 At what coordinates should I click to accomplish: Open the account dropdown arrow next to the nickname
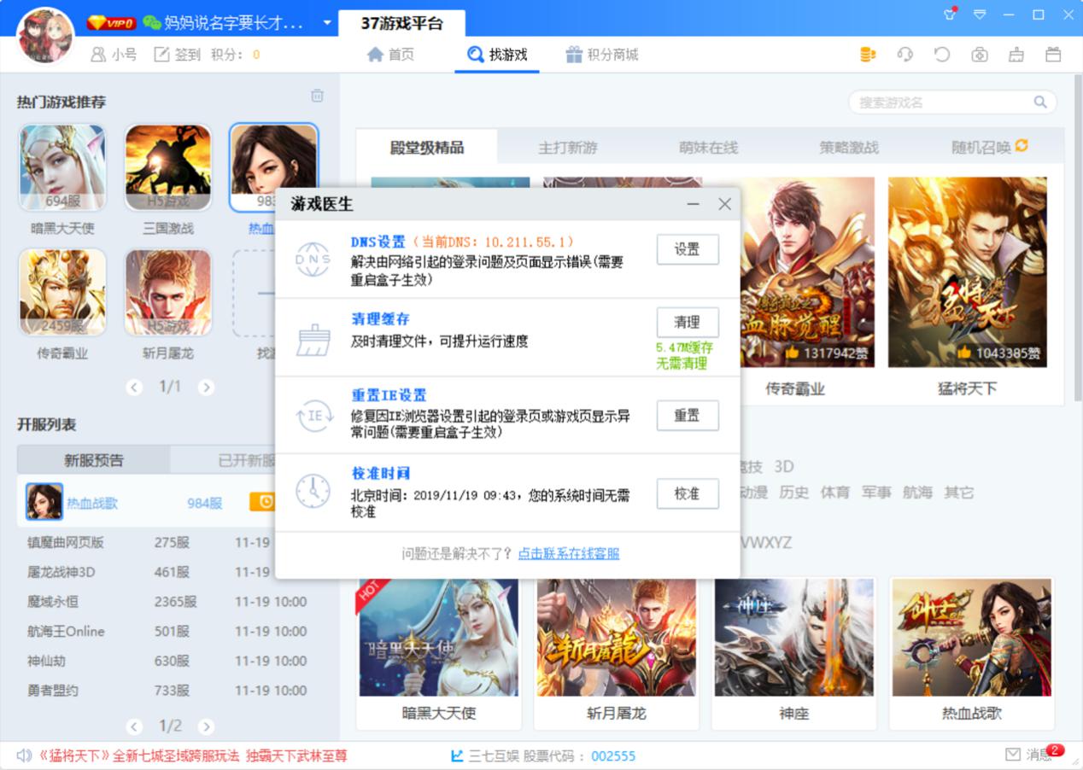click(x=326, y=22)
